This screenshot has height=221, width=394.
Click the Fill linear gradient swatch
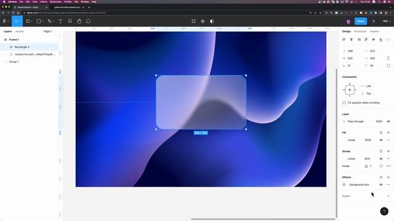344,140
